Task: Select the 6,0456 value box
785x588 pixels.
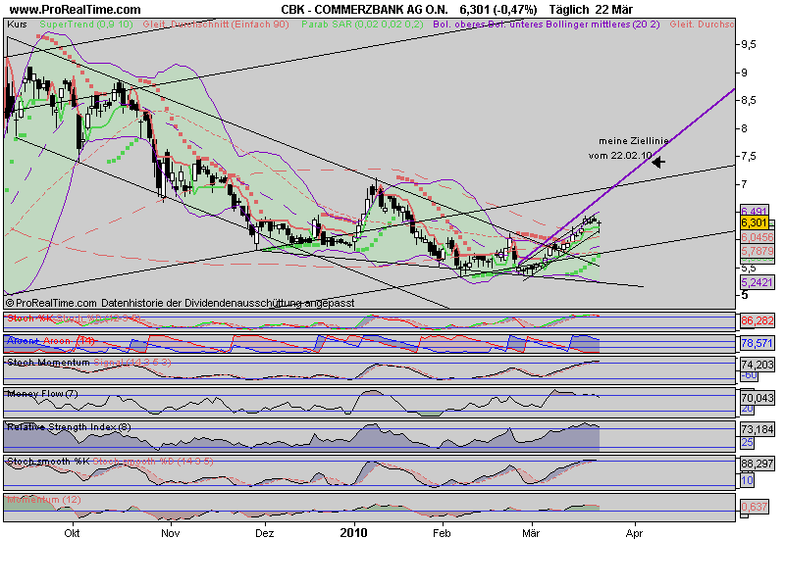Action: pyautogui.click(x=757, y=237)
